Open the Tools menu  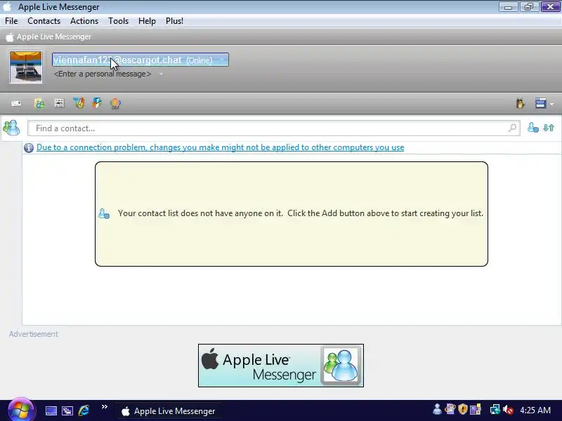click(118, 21)
